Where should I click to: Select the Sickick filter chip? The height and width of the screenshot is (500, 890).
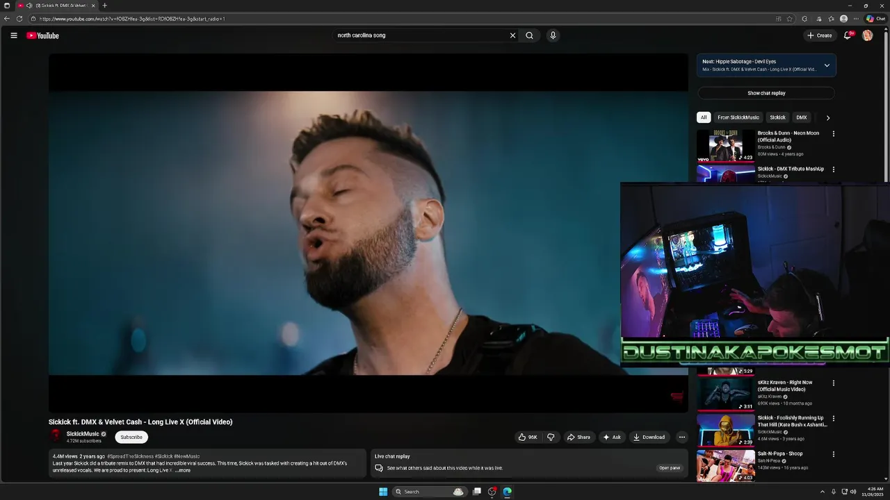(777, 117)
